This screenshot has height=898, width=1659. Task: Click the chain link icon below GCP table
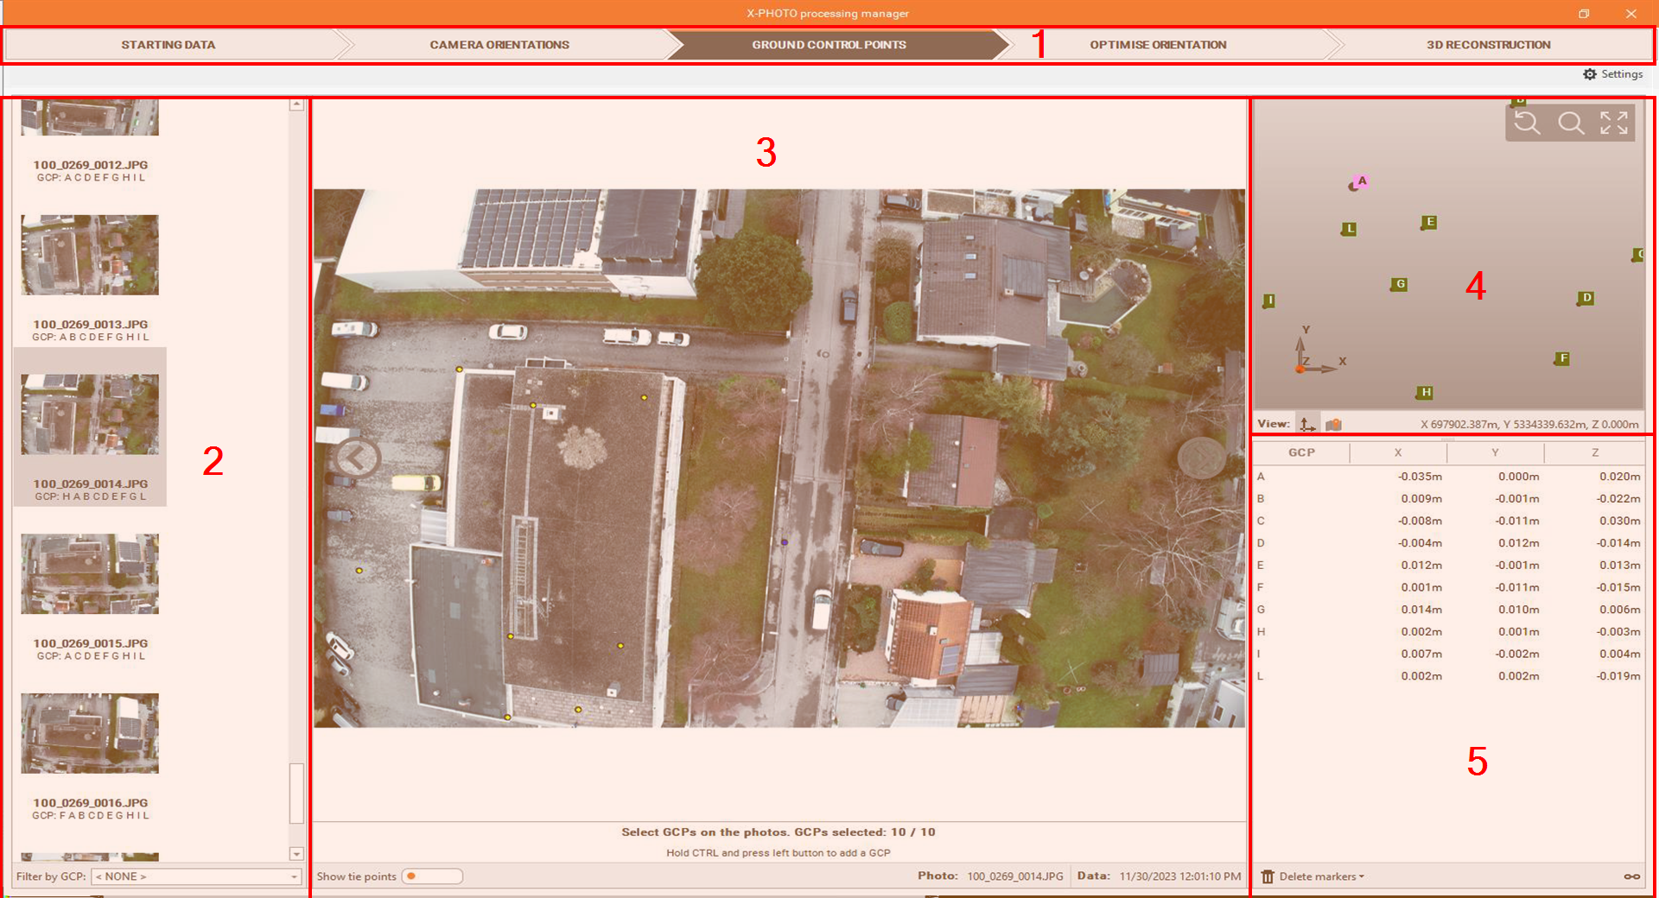[1631, 876]
